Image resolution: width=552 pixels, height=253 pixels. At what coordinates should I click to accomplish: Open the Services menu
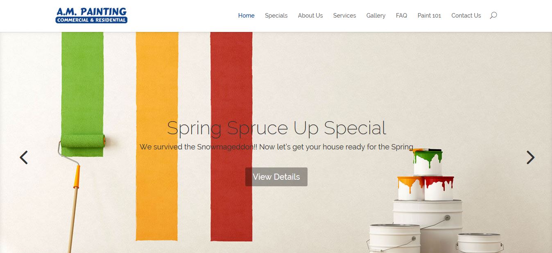click(x=344, y=16)
